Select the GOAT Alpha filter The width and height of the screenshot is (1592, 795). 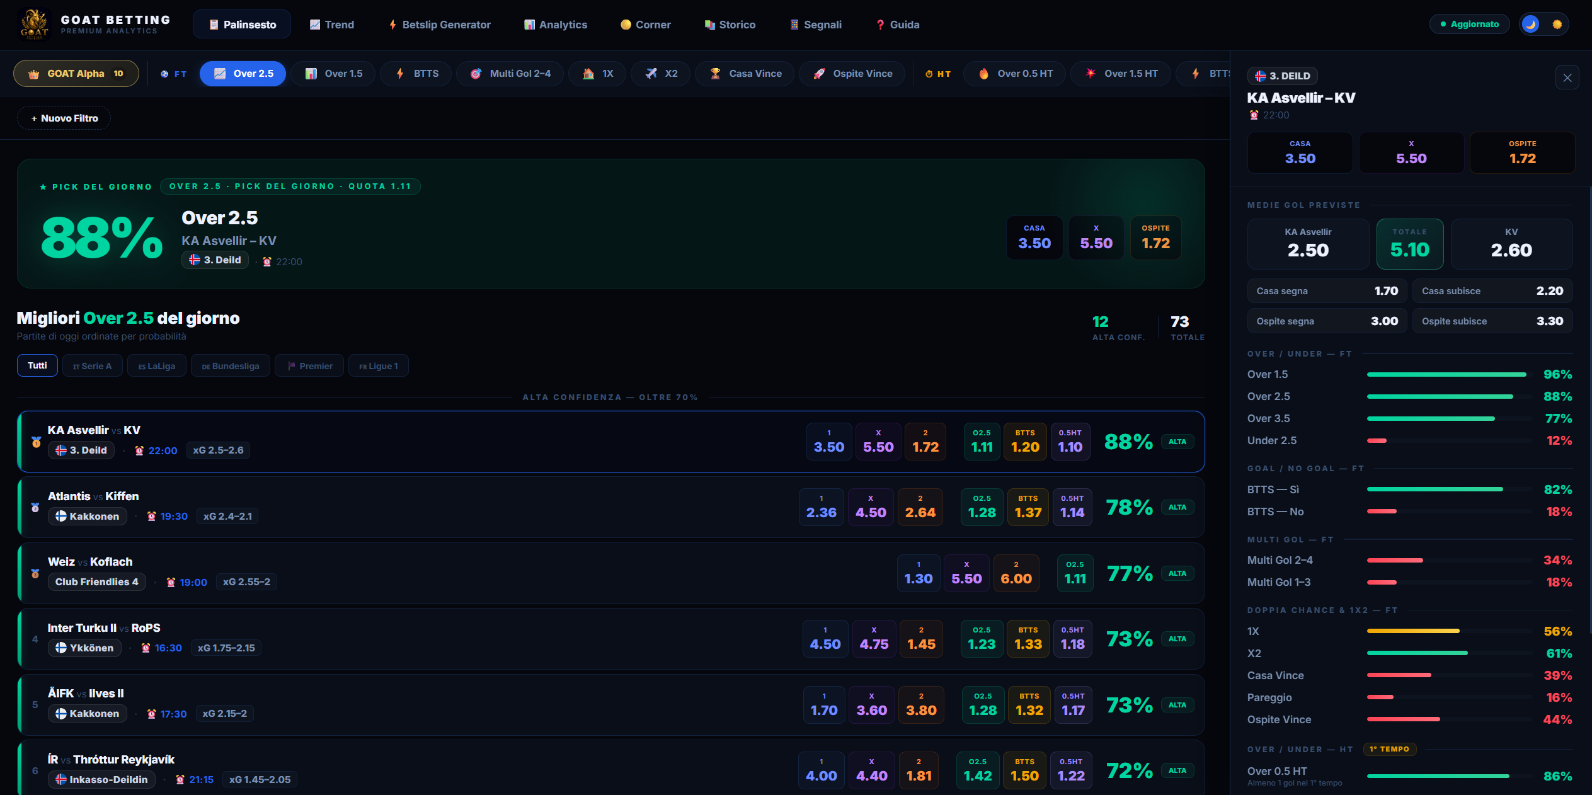click(x=76, y=74)
